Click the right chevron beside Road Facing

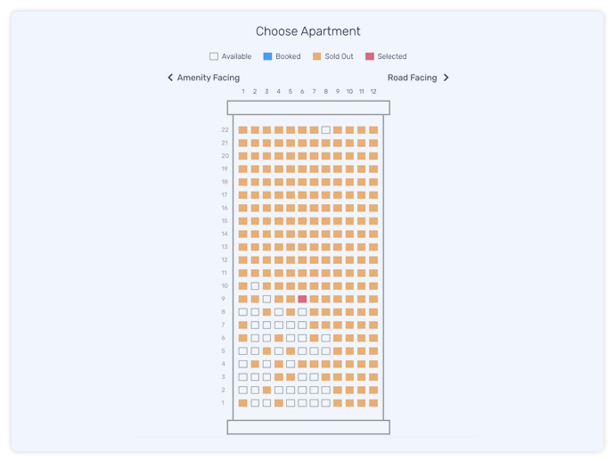point(446,78)
